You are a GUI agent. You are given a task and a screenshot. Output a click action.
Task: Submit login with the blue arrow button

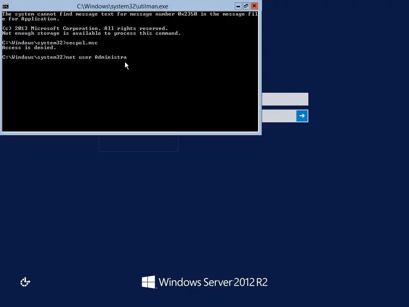point(302,116)
